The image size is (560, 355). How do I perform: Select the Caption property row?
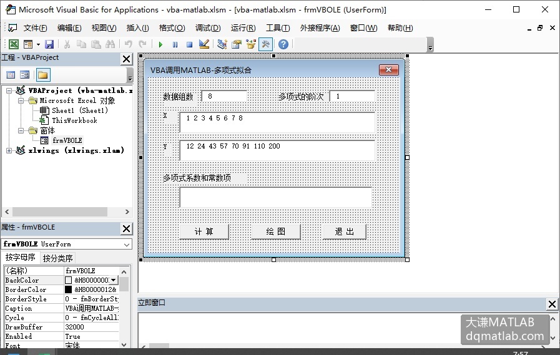pyautogui.click(x=61, y=308)
